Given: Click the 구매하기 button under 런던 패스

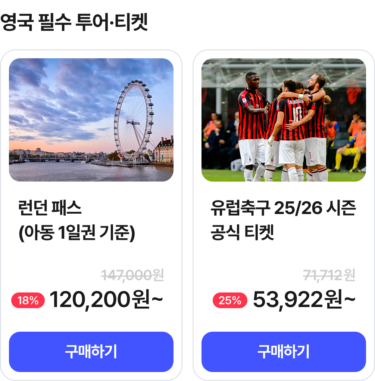Looking at the screenshot, I should click(91, 351).
